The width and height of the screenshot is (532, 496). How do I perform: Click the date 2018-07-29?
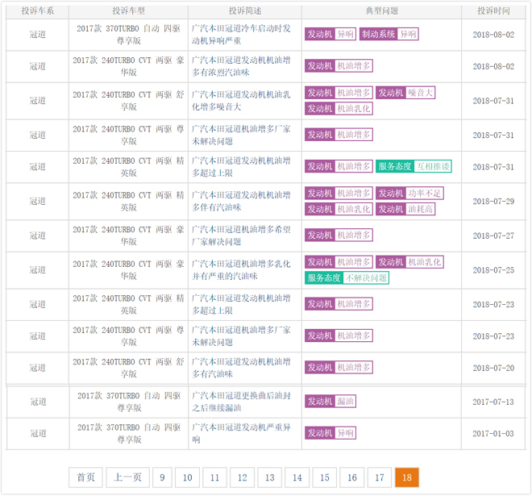(x=493, y=202)
